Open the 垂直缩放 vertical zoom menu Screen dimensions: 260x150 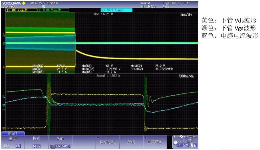pyautogui.click(x=155, y=142)
